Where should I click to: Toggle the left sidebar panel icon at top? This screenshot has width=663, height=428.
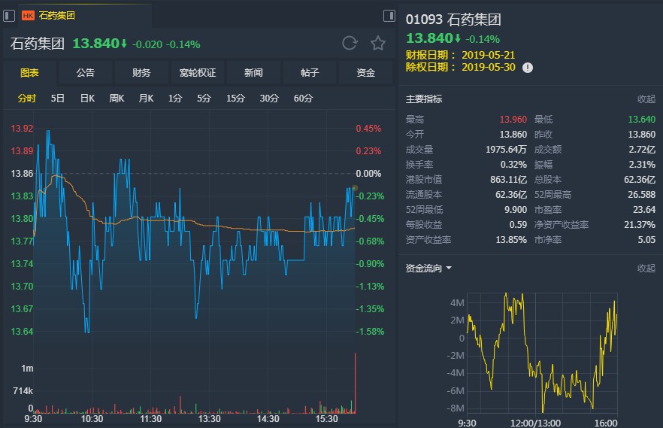point(8,15)
